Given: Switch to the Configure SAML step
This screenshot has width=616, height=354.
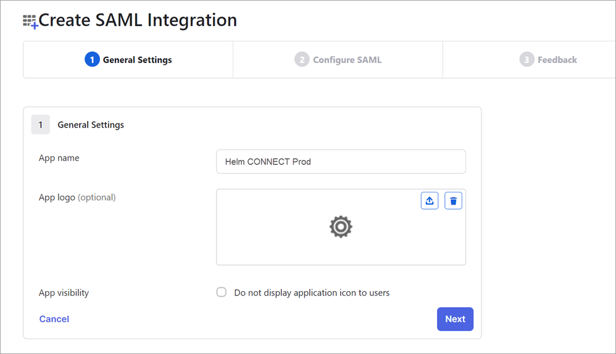Looking at the screenshot, I should [338, 60].
